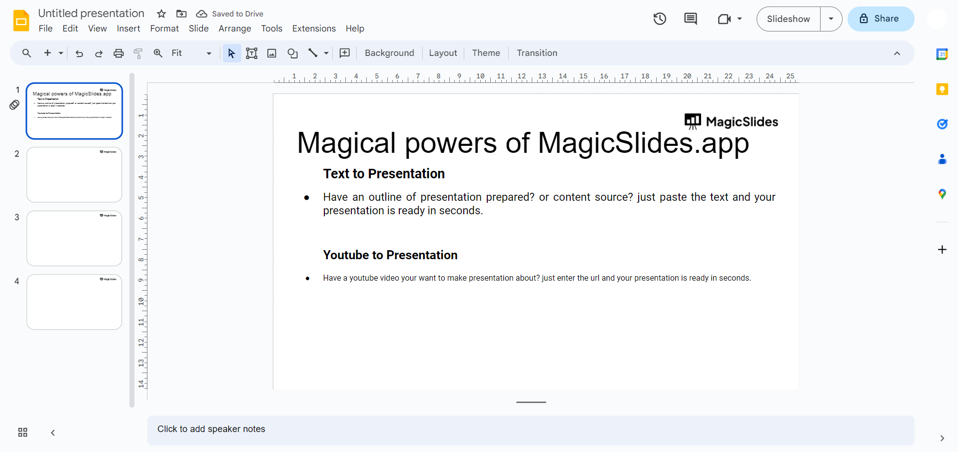958x452 pixels.
Task: Select the shape tool
Action: click(x=292, y=53)
